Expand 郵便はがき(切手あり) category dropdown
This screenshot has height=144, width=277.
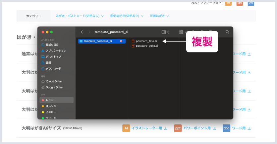127,16
